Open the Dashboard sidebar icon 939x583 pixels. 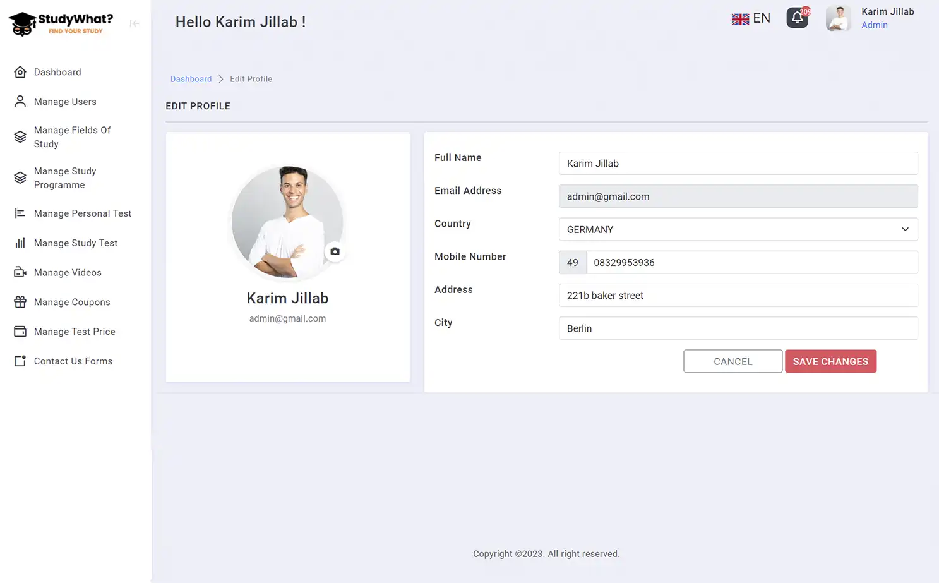click(20, 72)
